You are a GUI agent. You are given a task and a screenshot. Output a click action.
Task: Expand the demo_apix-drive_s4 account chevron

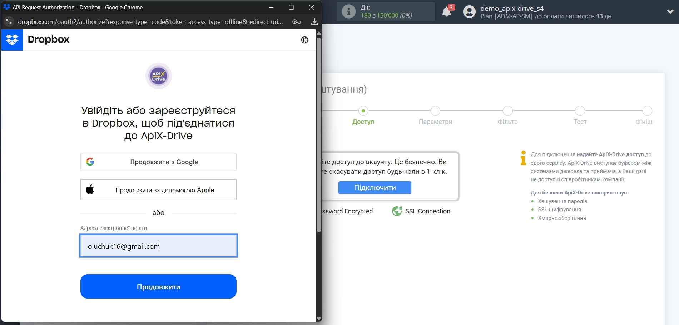pos(670,11)
